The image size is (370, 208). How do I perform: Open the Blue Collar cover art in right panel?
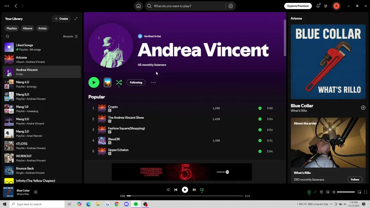328,62
